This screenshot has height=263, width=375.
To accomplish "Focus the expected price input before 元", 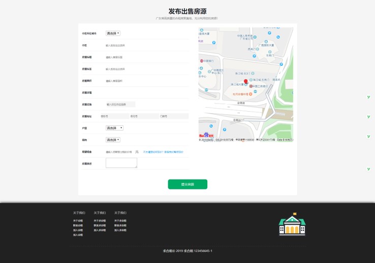I will 119,152.
